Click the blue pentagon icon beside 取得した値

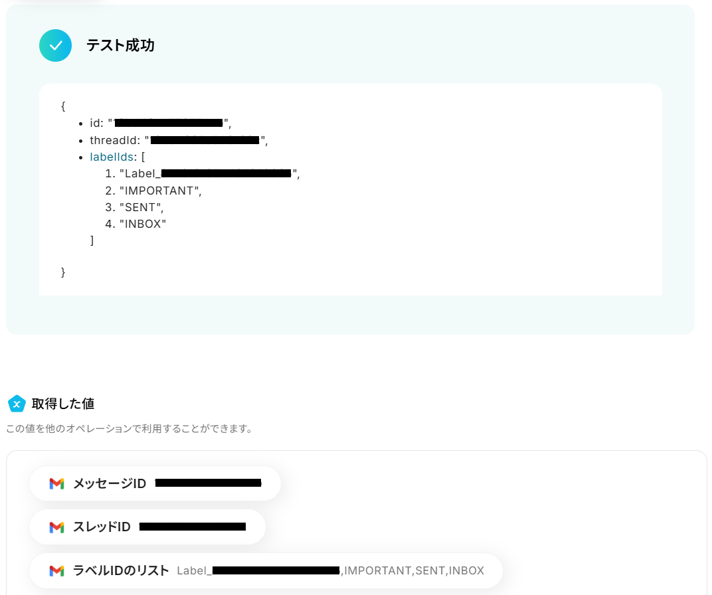[x=17, y=404]
